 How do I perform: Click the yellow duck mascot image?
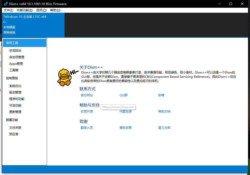pos(64,77)
